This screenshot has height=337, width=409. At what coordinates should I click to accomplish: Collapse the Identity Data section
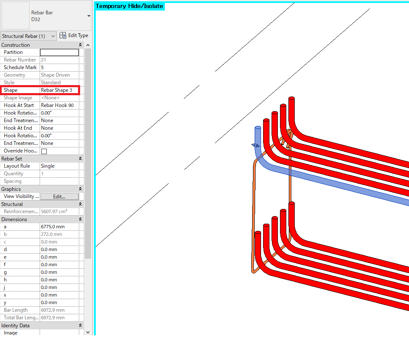(x=79, y=325)
